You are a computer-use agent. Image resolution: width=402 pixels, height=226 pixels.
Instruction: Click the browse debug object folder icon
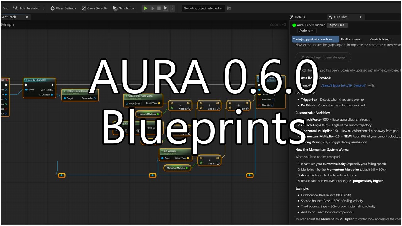pos(229,8)
